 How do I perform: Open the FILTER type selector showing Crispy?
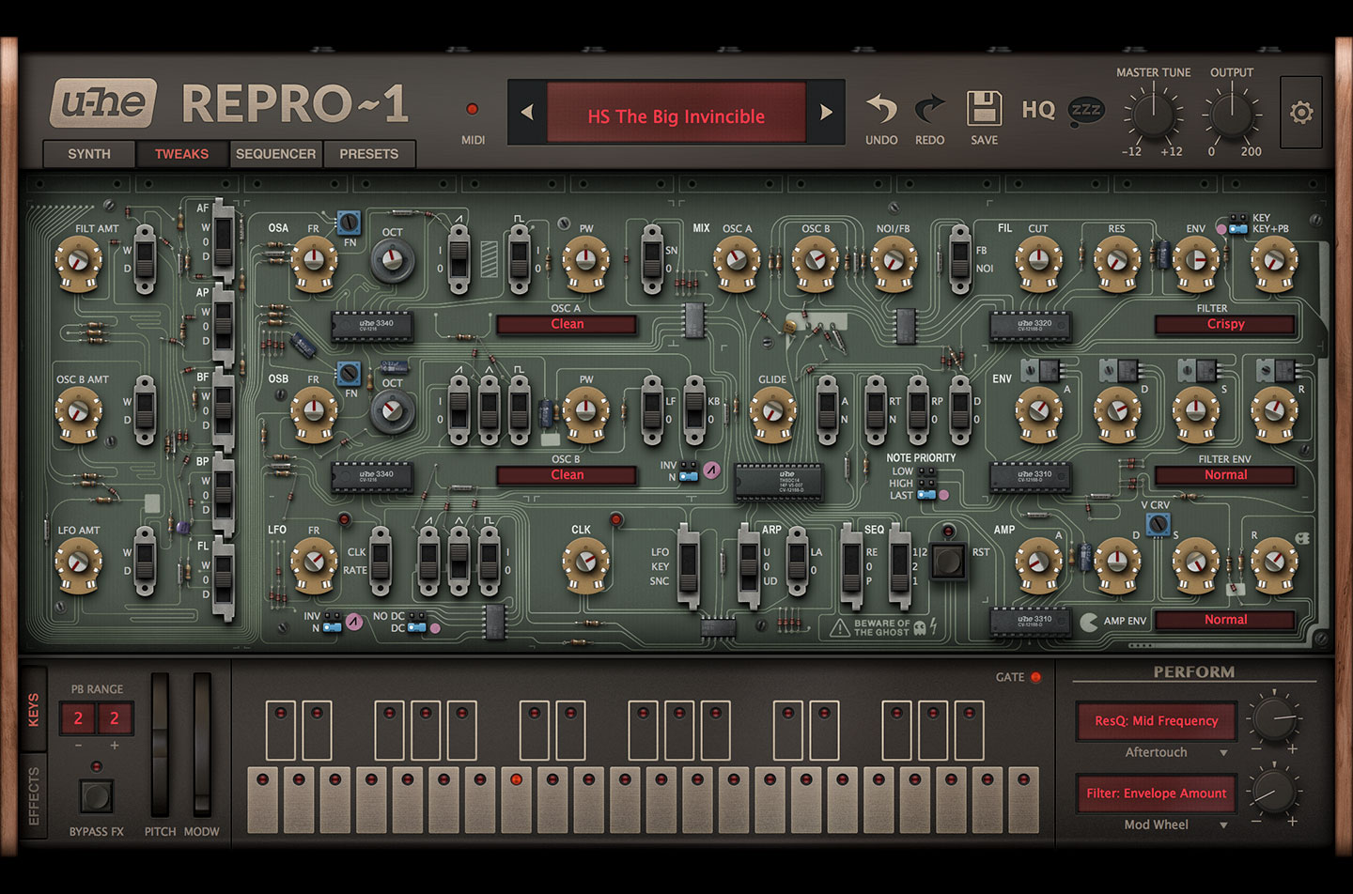(x=1224, y=324)
